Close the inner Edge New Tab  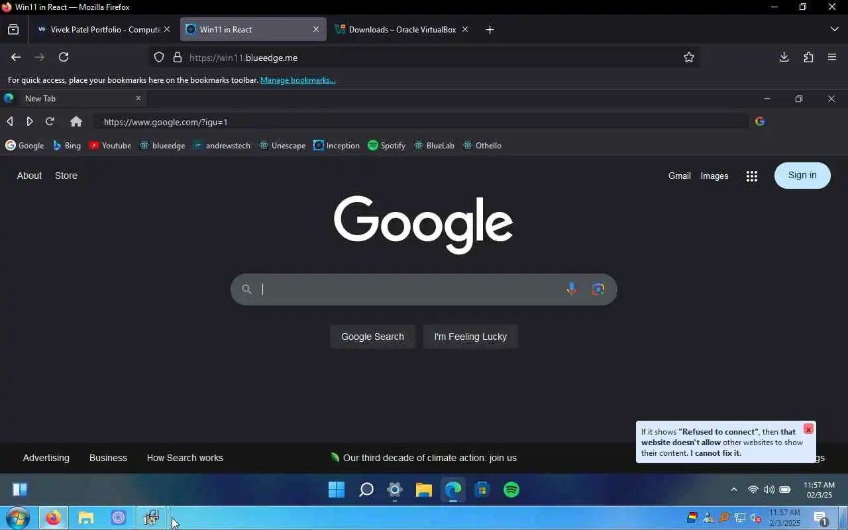138,98
